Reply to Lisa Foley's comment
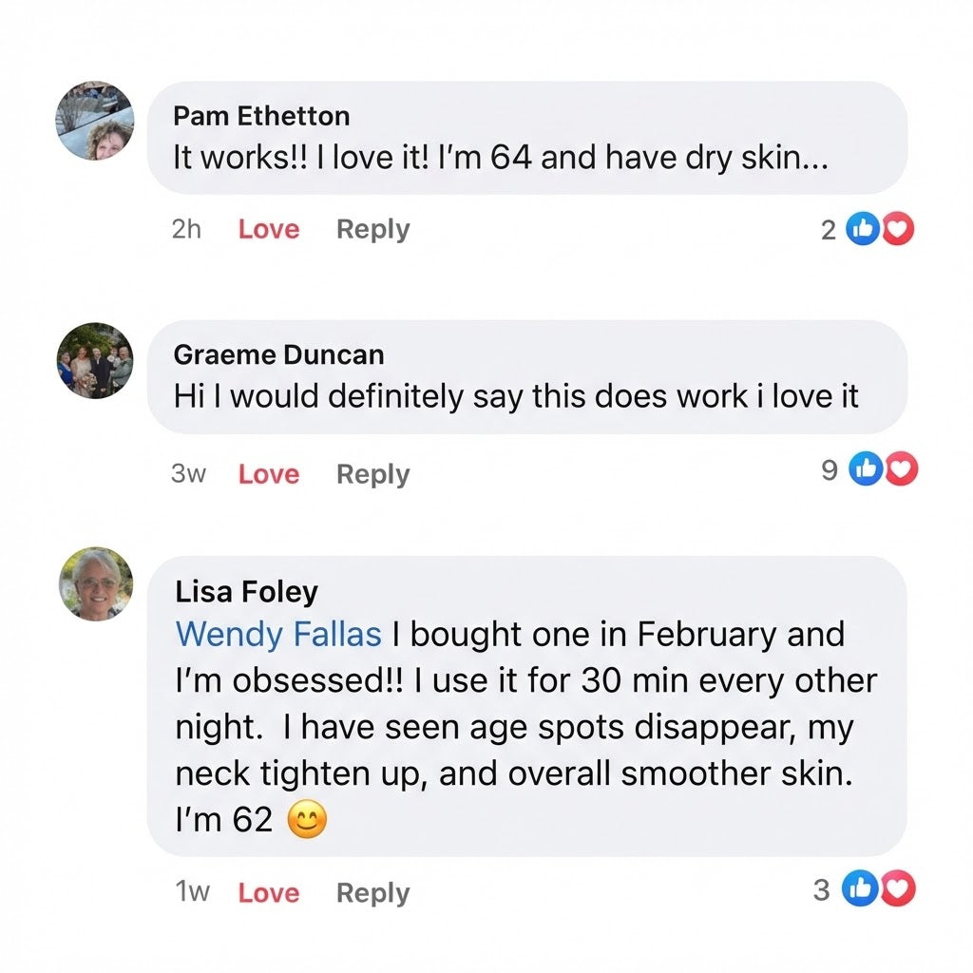973x973 pixels. (x=372, y=893)
